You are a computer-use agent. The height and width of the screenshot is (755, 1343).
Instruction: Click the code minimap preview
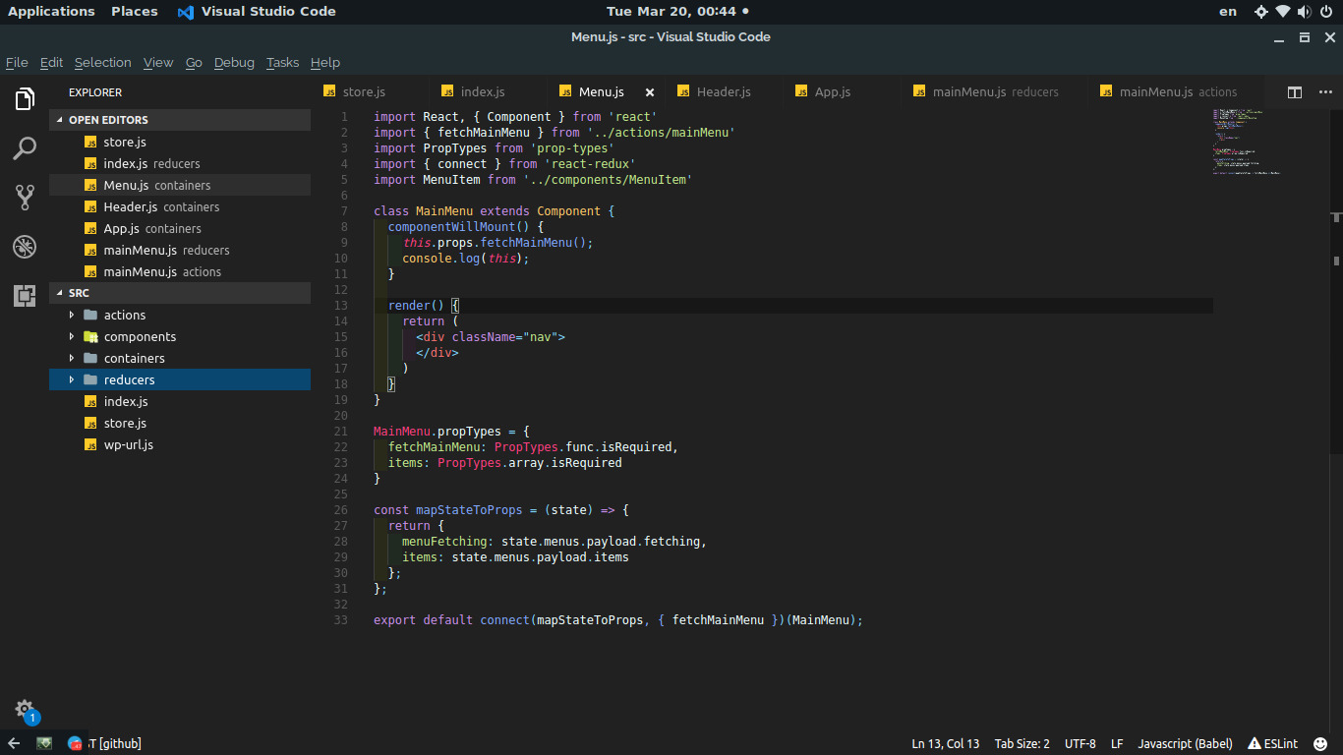(1247, 142)
